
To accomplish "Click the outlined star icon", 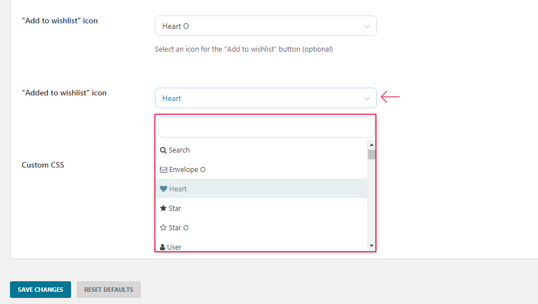I will click(x=163, y=228).
